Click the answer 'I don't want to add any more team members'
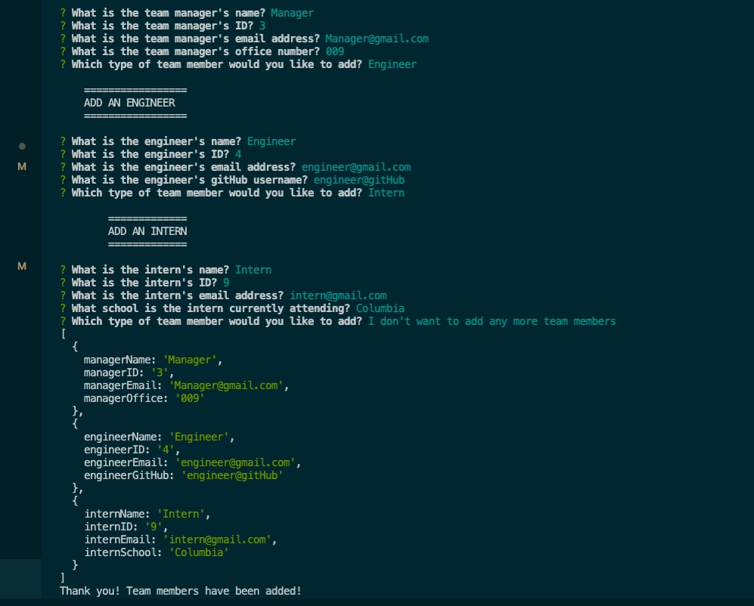This screenshot has width=754, height=606. (x=491, y=321)
